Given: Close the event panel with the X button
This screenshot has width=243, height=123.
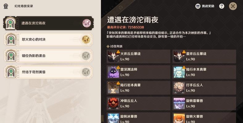Looking at the screenshot, I should point(233,6).
